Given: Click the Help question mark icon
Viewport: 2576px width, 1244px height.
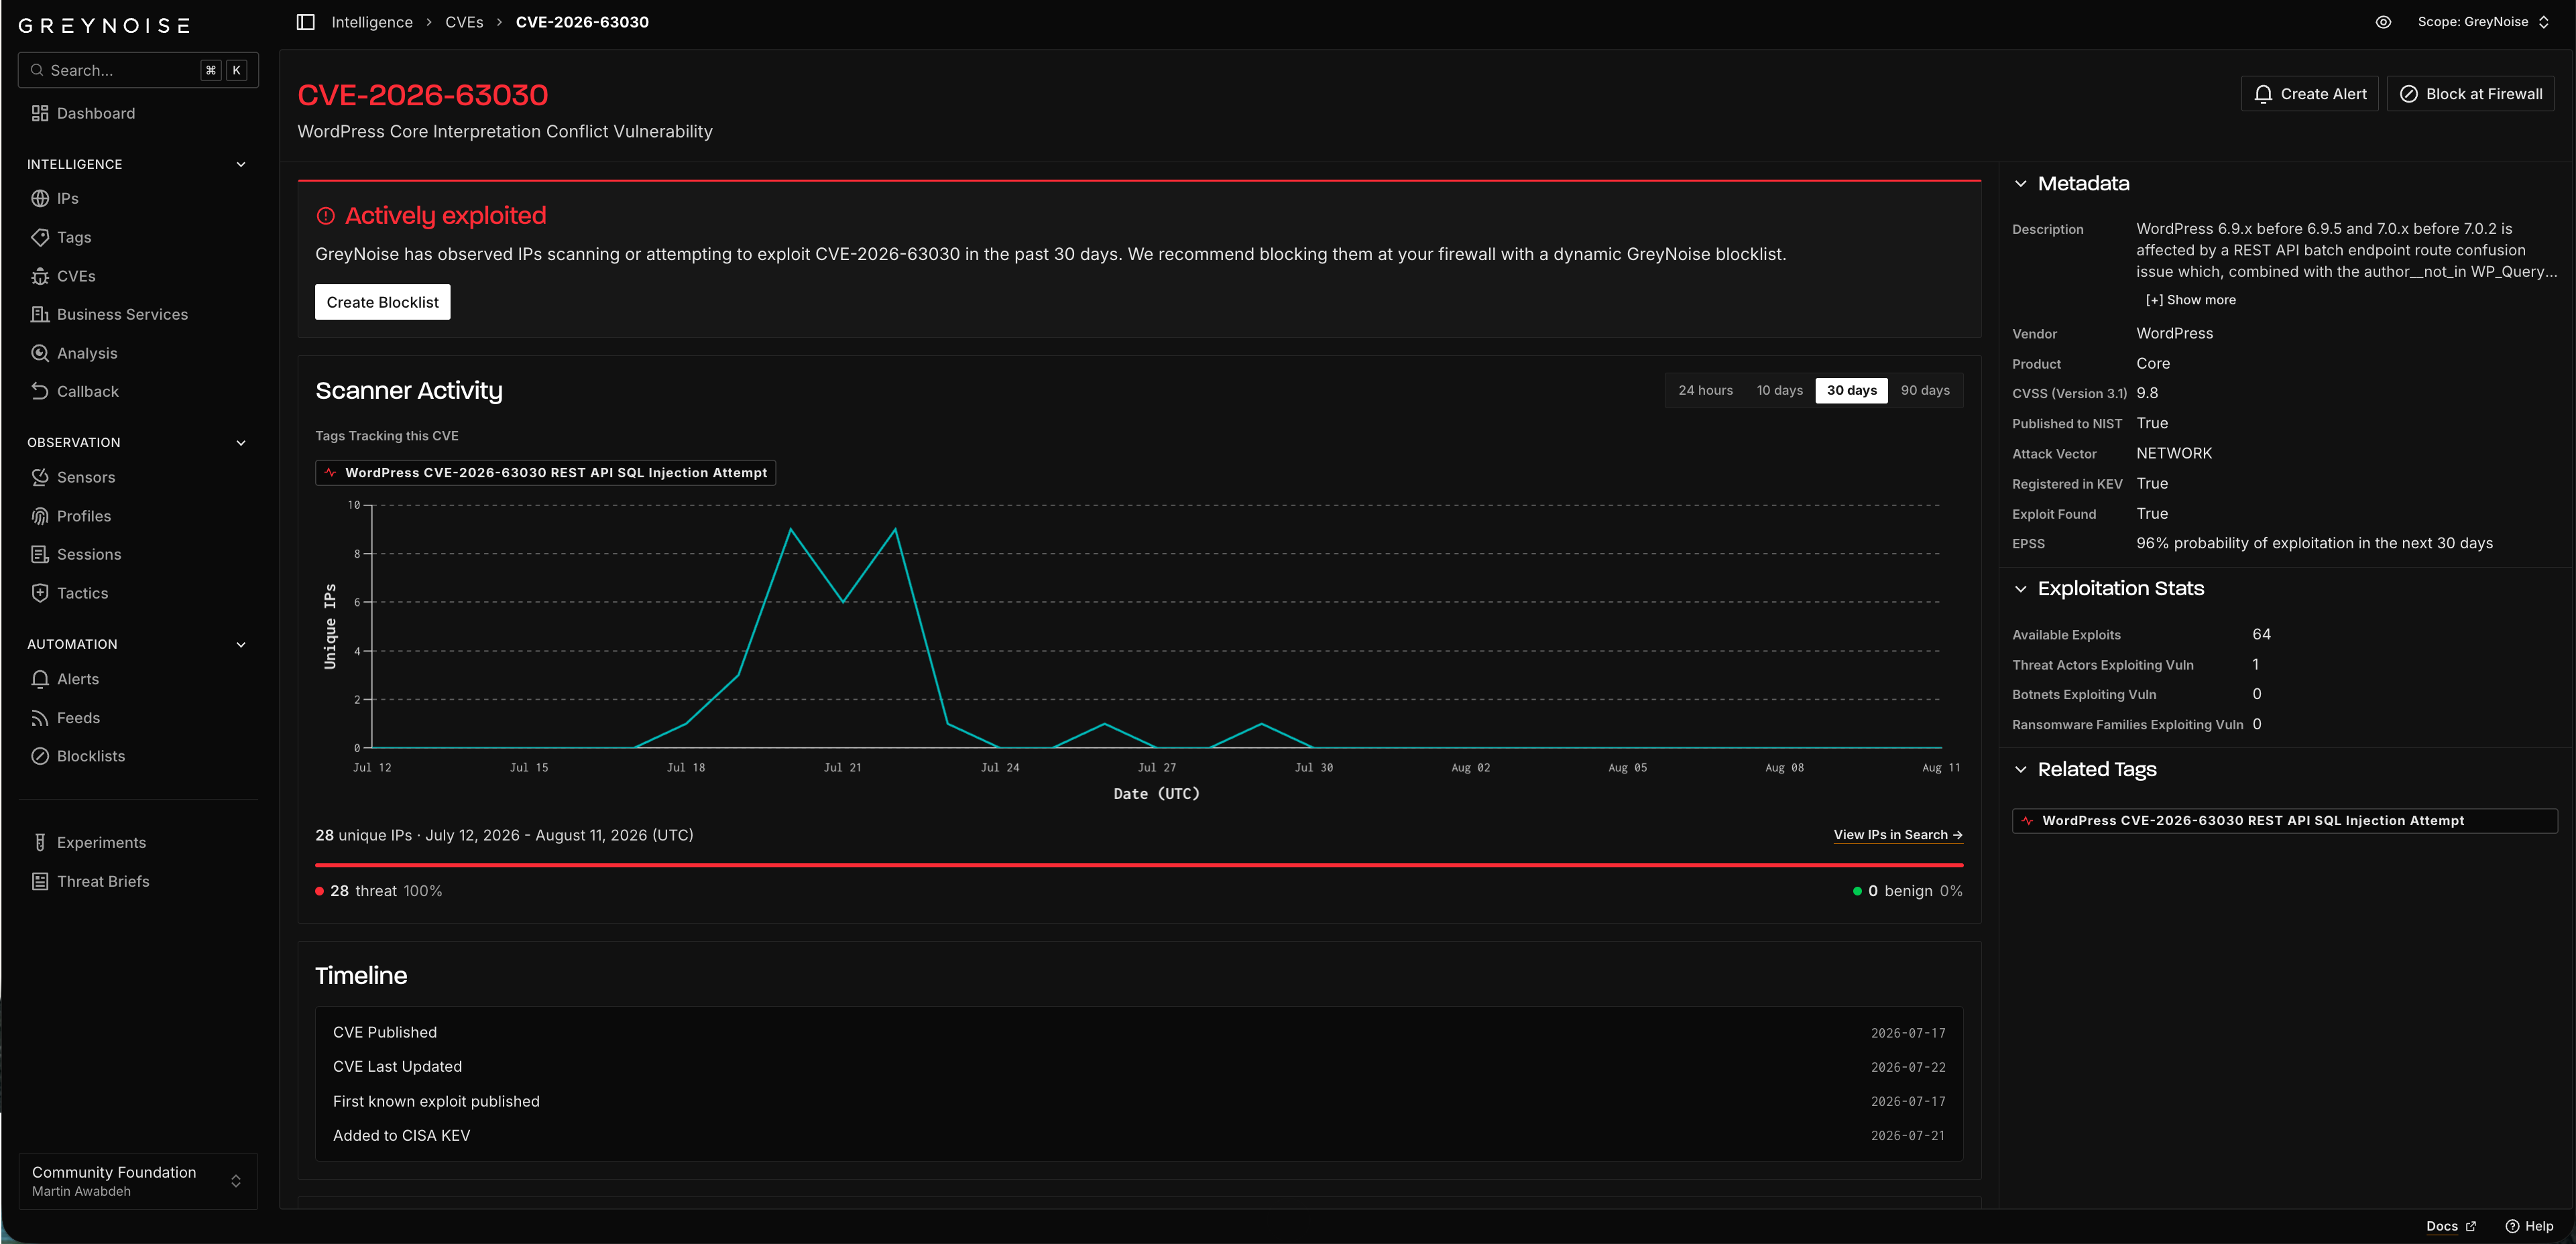Looking at the screenshot, I should pos(2512,1226).
